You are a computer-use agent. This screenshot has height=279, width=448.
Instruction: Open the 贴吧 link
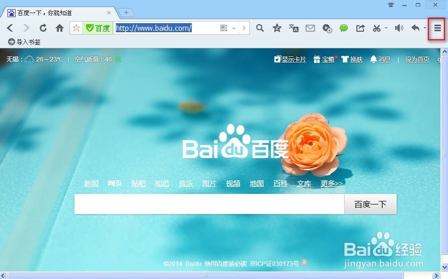[138, 183]
